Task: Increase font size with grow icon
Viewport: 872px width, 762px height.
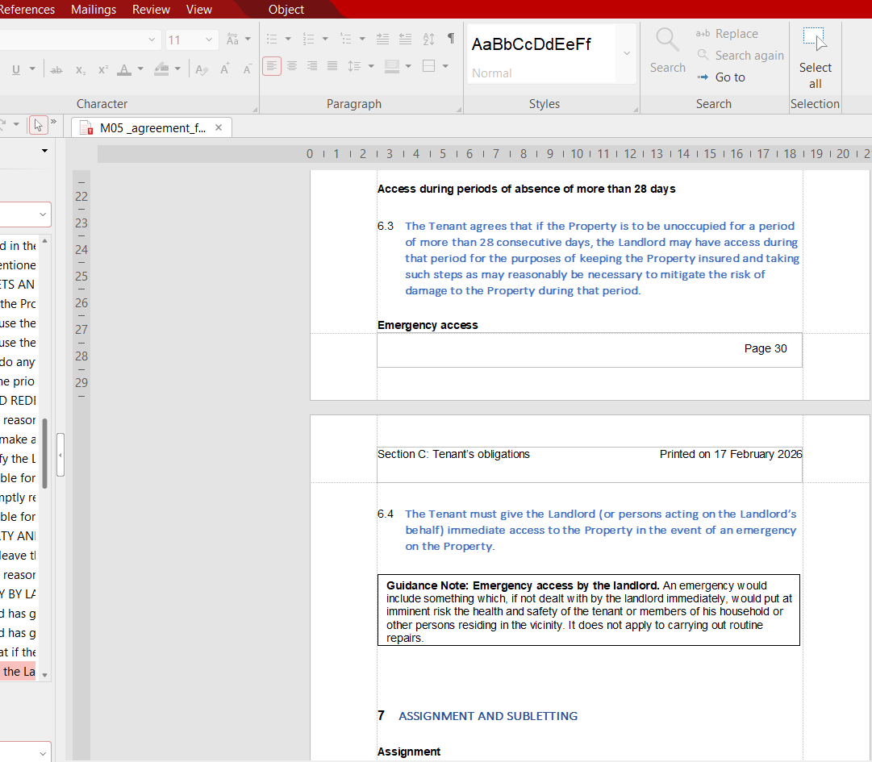Action: click(x=225, y=69)
